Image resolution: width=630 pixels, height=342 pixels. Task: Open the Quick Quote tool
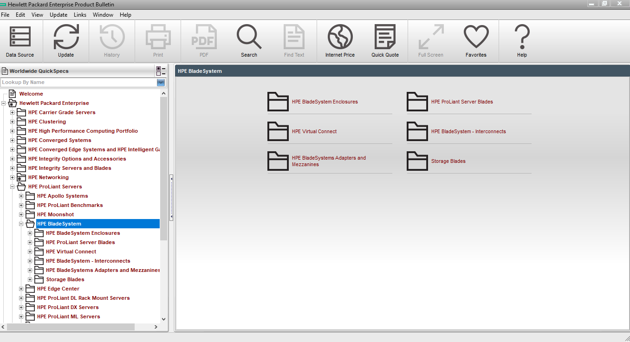[385, 41]
